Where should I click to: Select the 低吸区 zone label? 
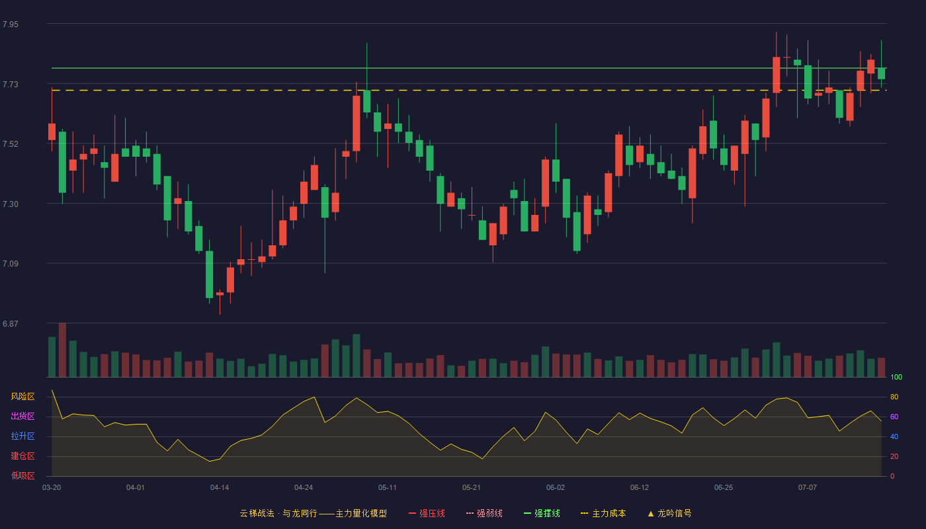22,475
